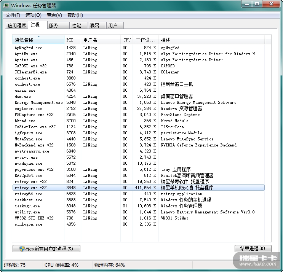
Task: Switch to the 性能 tab
Action: pos(79,25)
